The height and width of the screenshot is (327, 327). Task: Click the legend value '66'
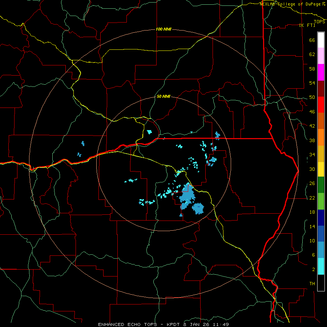(312, 40)
